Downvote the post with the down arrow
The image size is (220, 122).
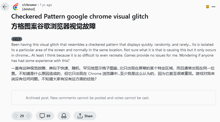click(28, 116)
